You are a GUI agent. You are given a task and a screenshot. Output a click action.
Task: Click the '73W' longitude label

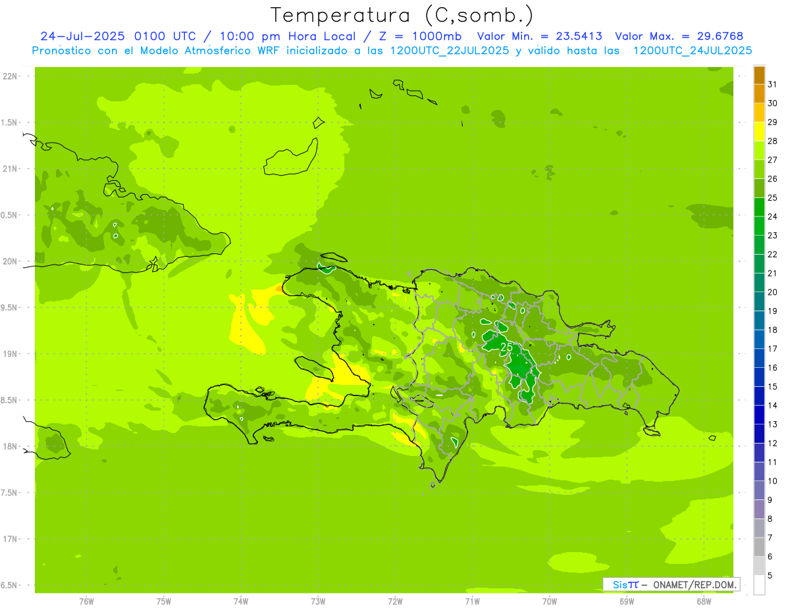(318, 601)
